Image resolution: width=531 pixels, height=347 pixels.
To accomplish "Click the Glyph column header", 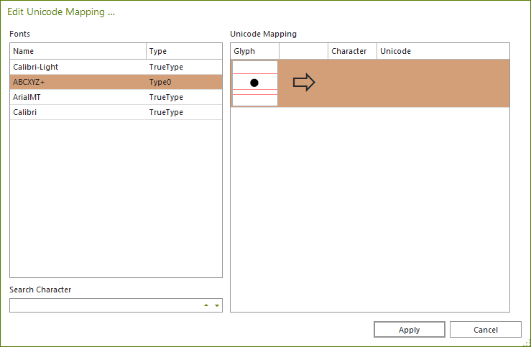I will [254, 51].
